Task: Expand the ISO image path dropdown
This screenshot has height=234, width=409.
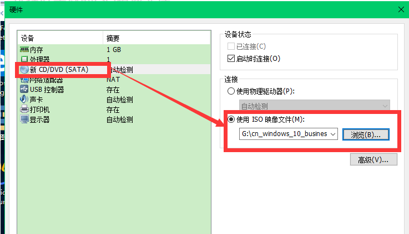Action: click(332, 134)
